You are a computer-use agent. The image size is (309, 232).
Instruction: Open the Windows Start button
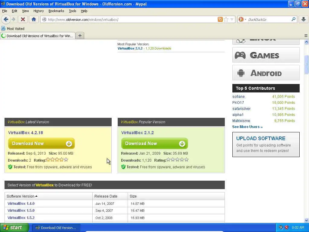[x=14, y=227]
